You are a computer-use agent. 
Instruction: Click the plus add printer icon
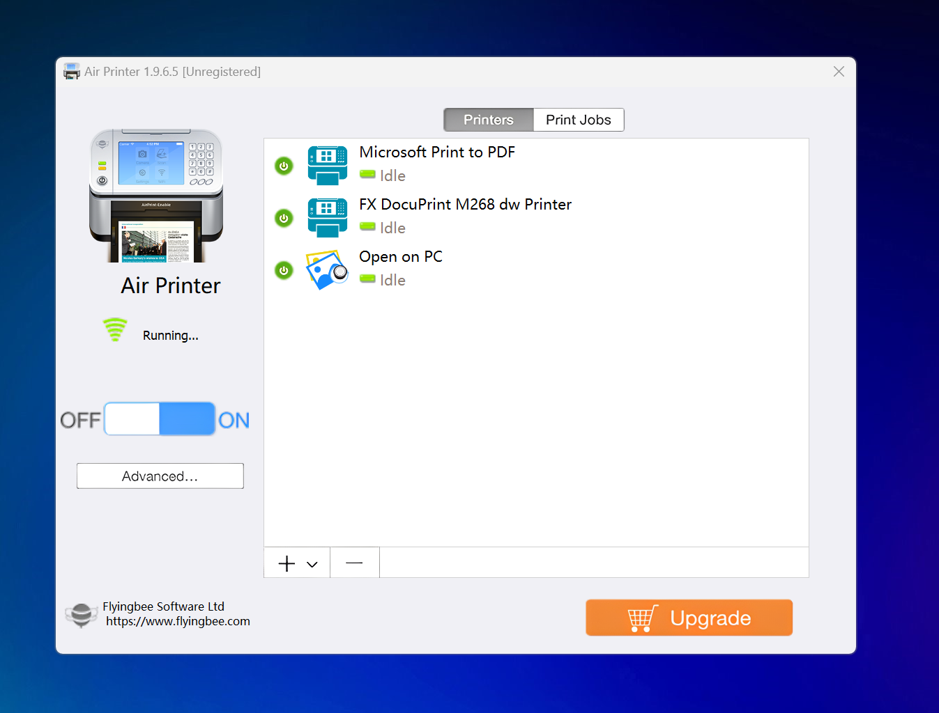pos(287,563)
